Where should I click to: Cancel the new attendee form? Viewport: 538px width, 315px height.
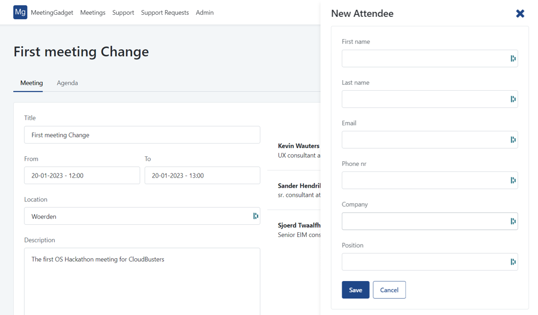pyautogui.click(x=389, y=290)
